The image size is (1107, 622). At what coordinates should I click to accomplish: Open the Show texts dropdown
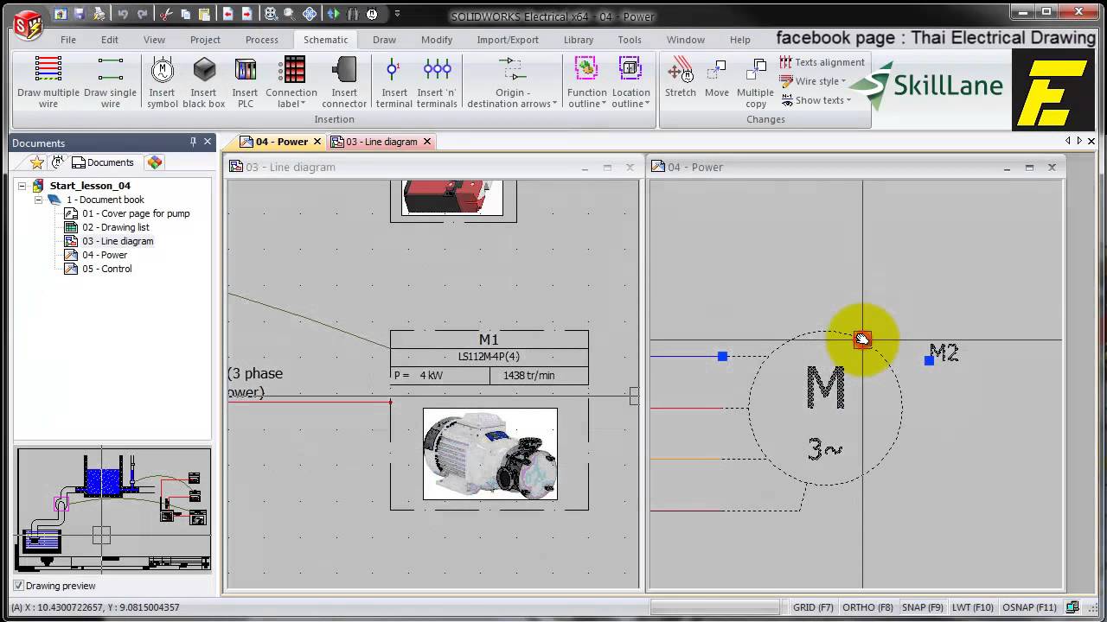coord(816,100)
